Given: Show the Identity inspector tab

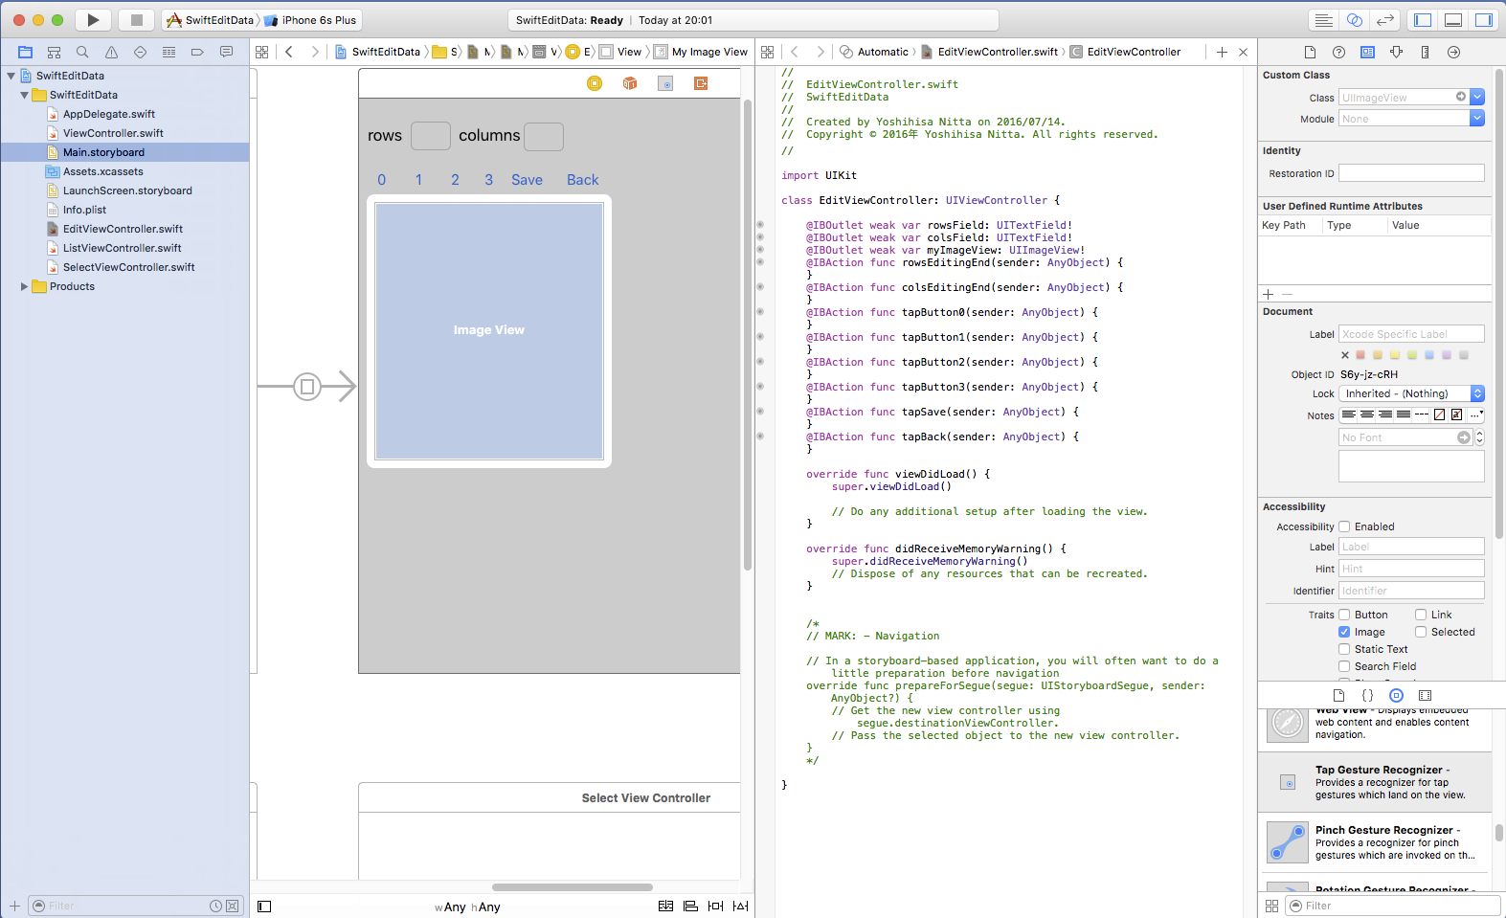Looking at the screenshot, I should pyautogui.click(x=1367, y=53).
